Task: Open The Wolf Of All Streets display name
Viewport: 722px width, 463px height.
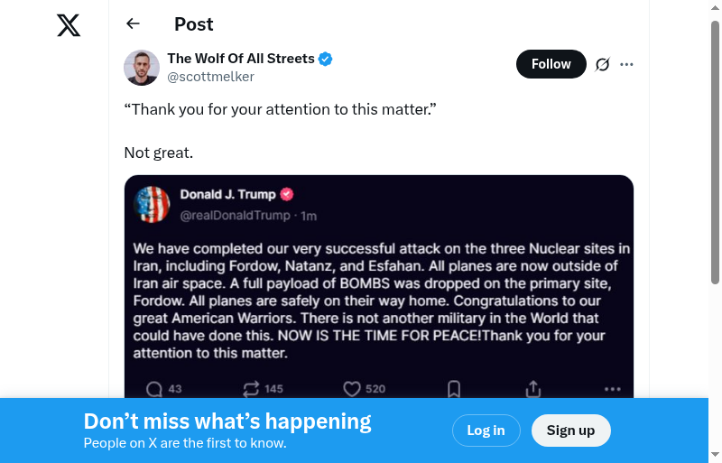Action: coord(241,59)
